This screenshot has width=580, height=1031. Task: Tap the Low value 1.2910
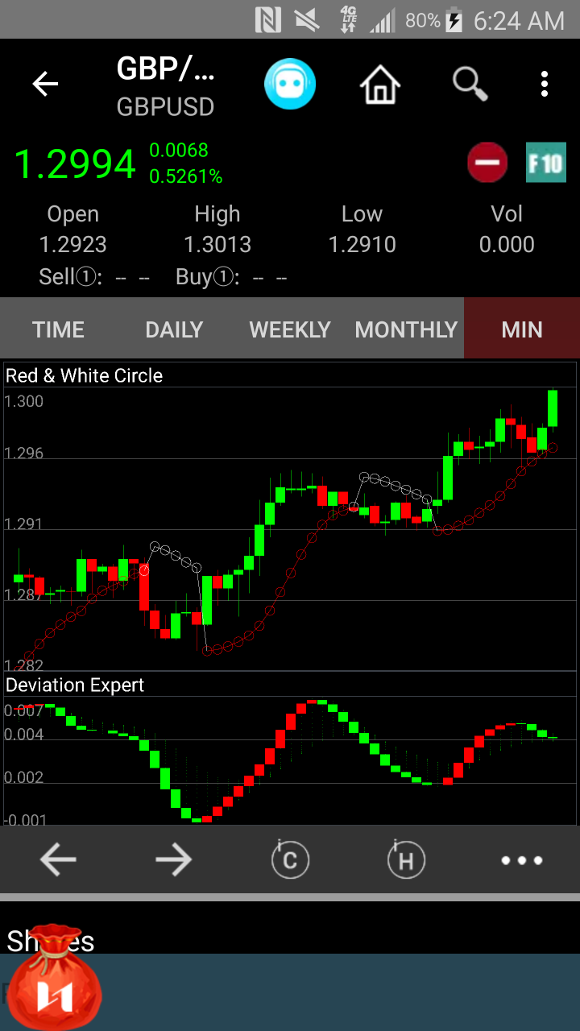coord(362,244)
